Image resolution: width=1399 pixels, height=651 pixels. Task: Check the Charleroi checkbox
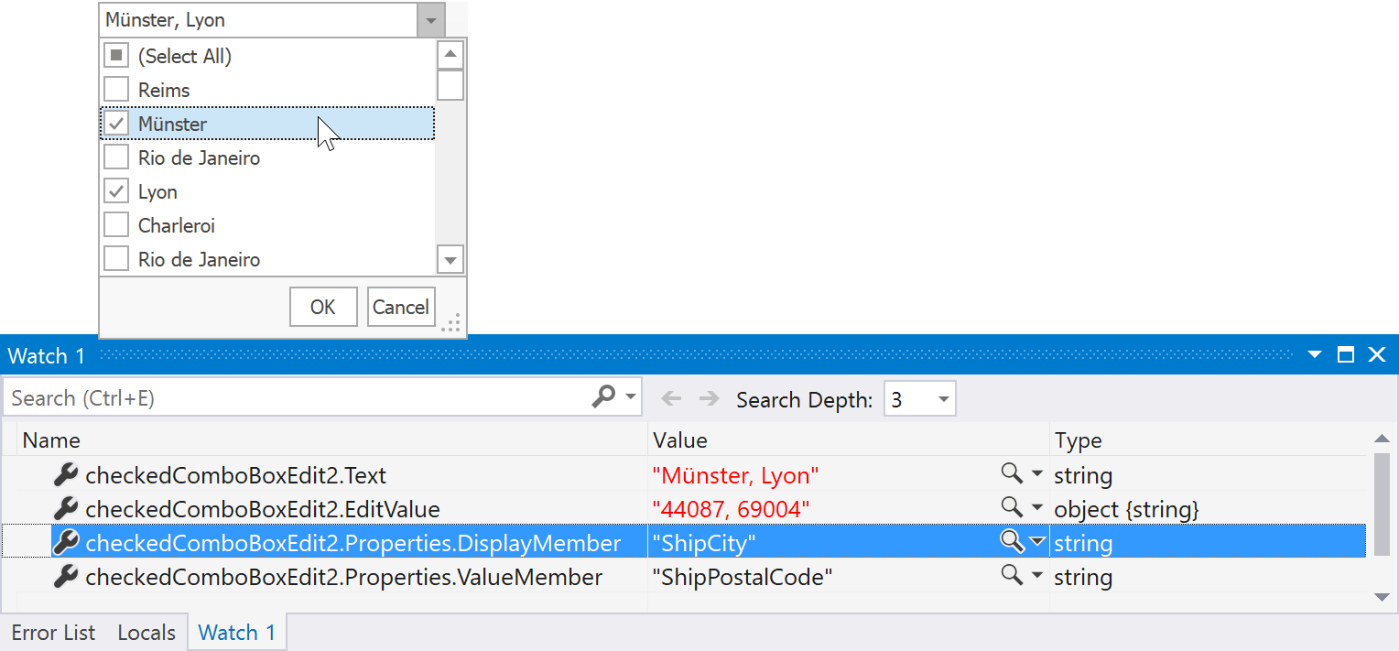116,225
